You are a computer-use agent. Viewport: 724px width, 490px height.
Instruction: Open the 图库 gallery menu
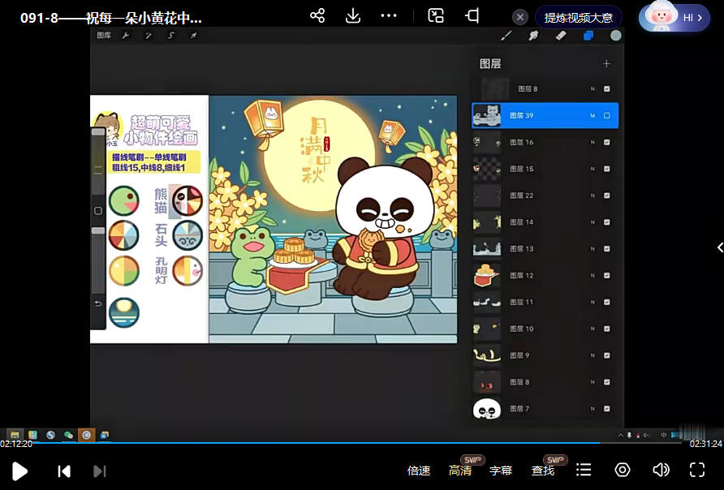(x=104, y=36)
